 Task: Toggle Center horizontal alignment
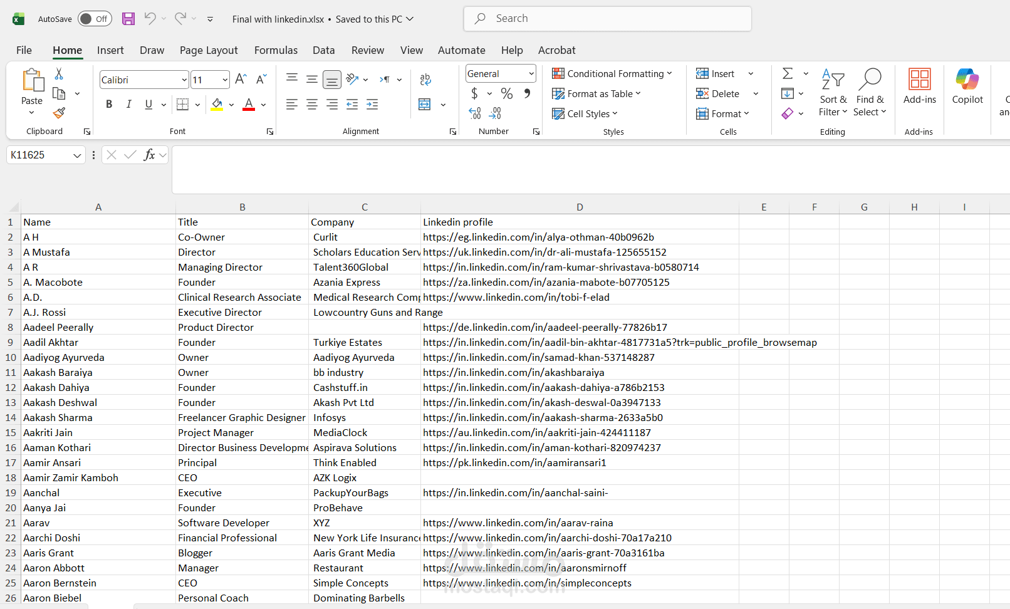312,105
